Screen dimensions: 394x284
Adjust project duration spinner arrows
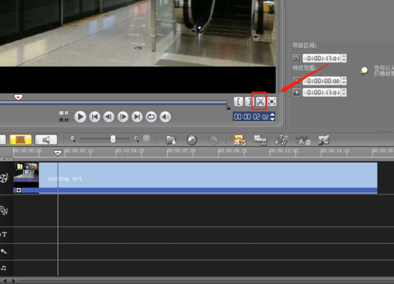(344, 58)
